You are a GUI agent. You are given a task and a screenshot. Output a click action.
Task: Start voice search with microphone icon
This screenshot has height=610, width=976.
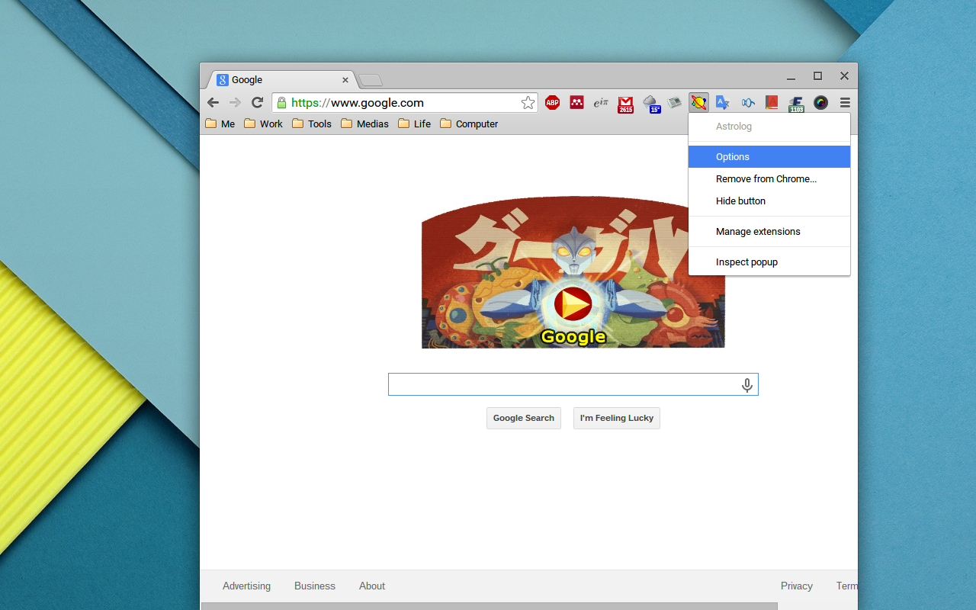(747, 385)
